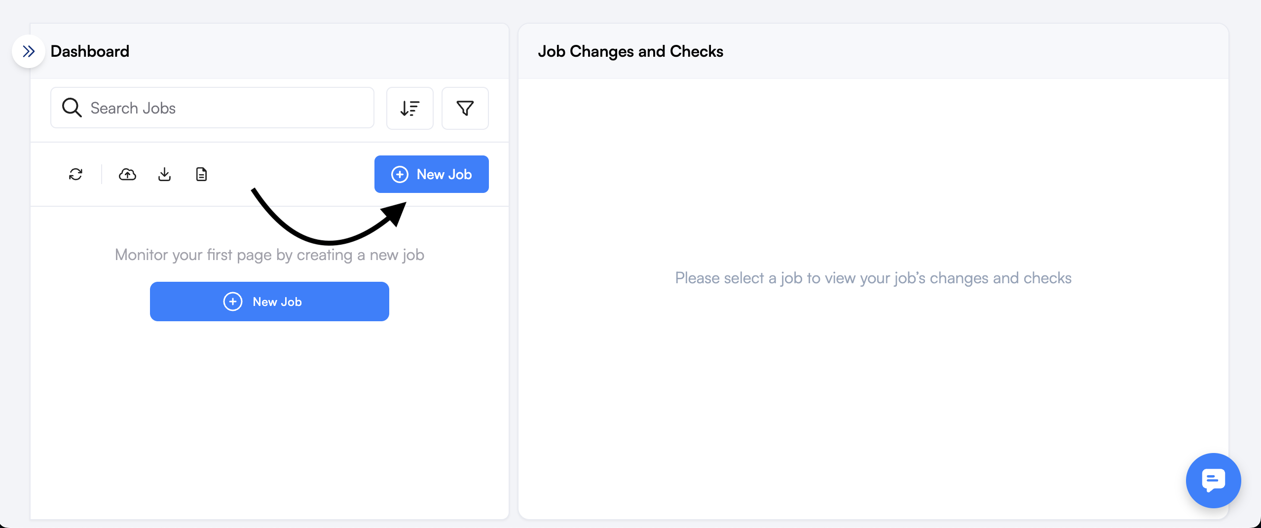This screenshot has height=528, width=1261.
Task: Click the magnifier icon in the search box
Action: point(72,108)
